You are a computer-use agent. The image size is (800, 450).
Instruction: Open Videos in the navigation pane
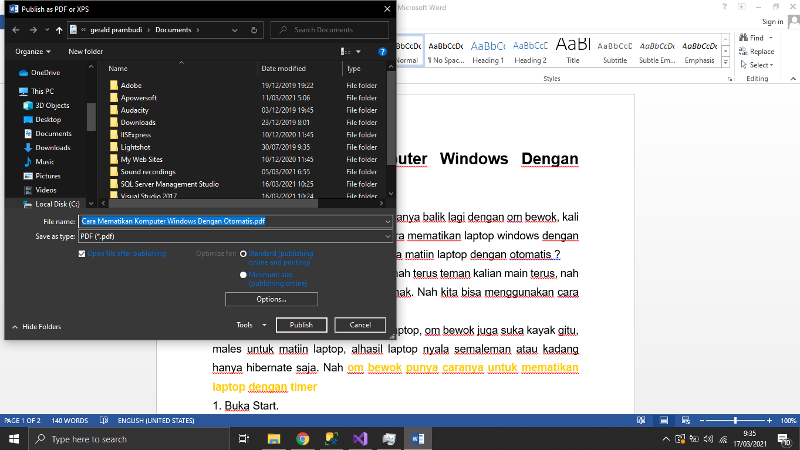tap(40, 190)
